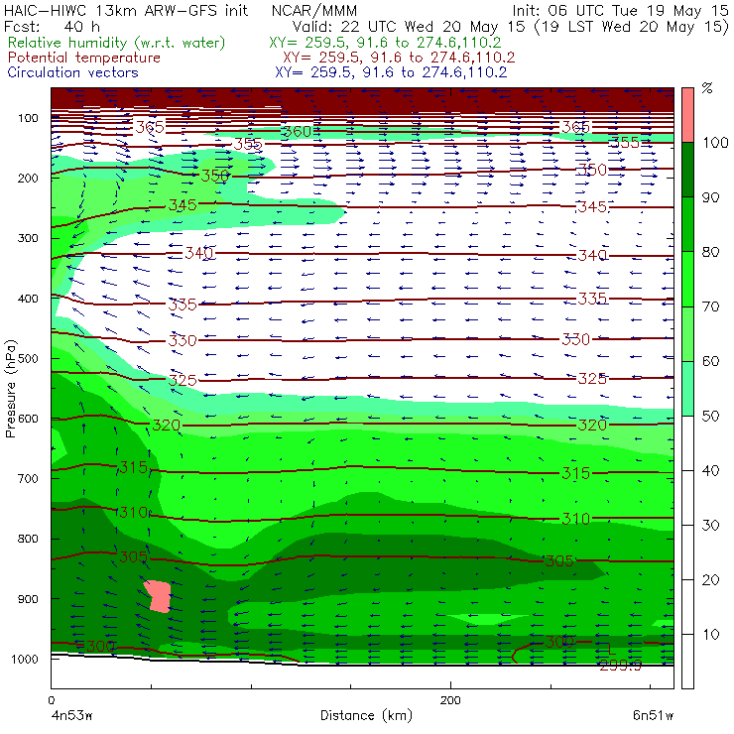Viewport: 734px width, 734px height.
Task: Click the '600' pressure axis tick label
Action: 28,419
